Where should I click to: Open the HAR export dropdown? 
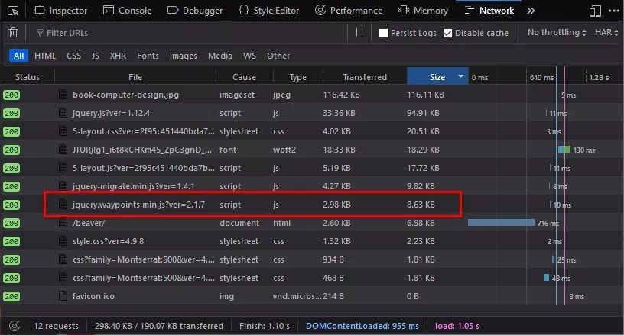pos(609,33)
